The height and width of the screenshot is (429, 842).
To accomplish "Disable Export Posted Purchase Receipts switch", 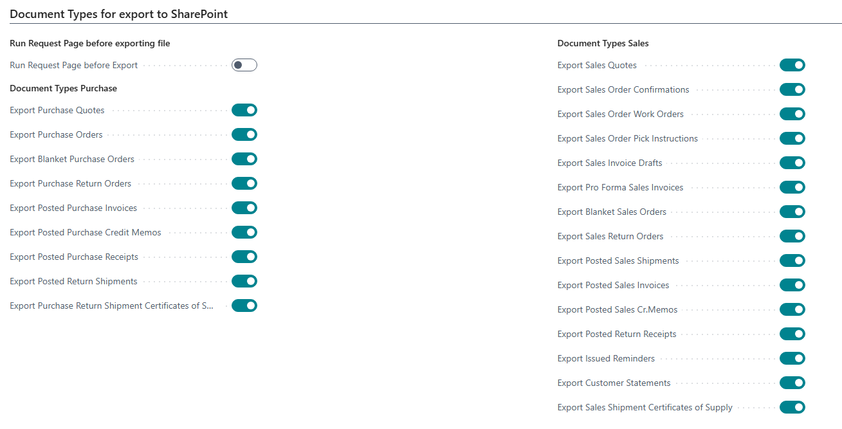I will pyautogui.click(x=244, y=257).
